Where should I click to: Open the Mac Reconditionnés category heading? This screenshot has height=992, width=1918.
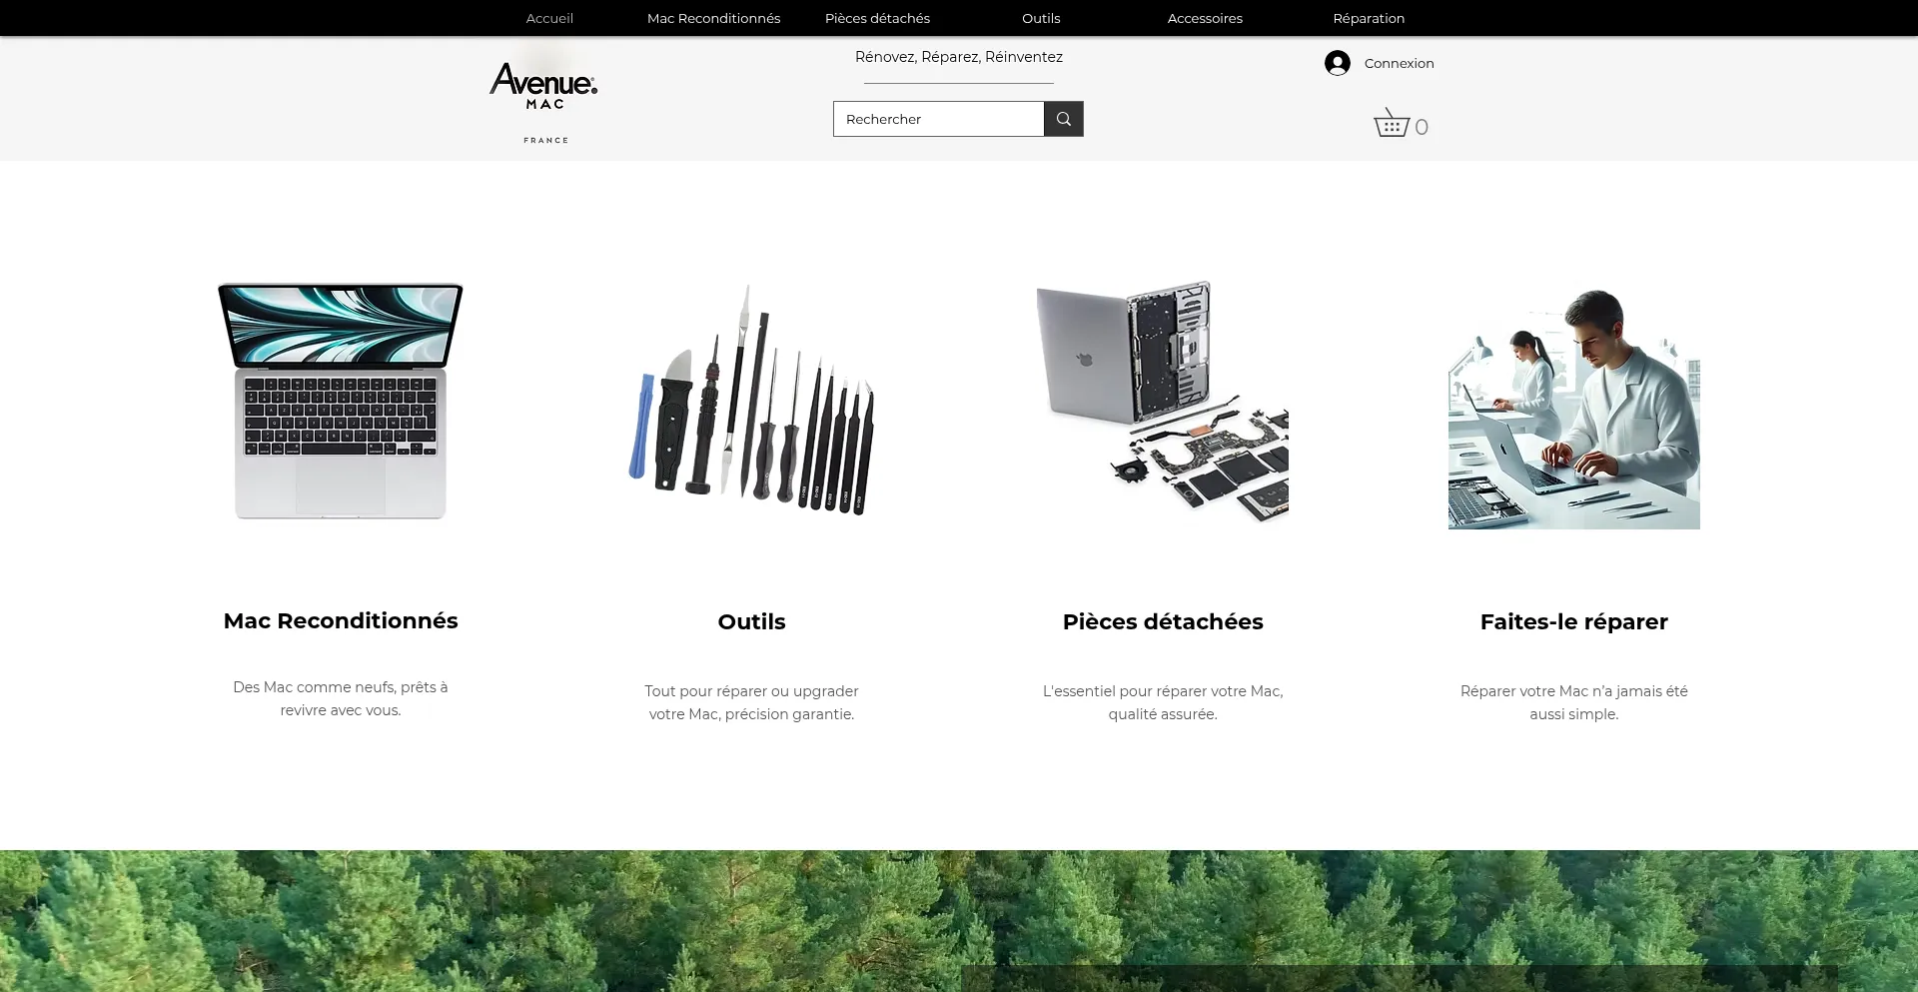tap(341, 620)
